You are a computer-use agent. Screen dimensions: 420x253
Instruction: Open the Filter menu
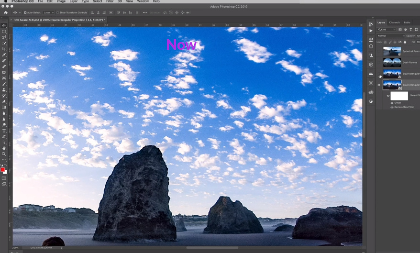(110, 1)
